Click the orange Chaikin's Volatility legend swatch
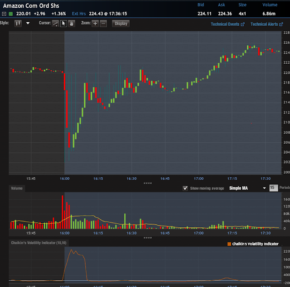This screenshot has width=290, height=287. pyautogui.click(x=229, y=244)
